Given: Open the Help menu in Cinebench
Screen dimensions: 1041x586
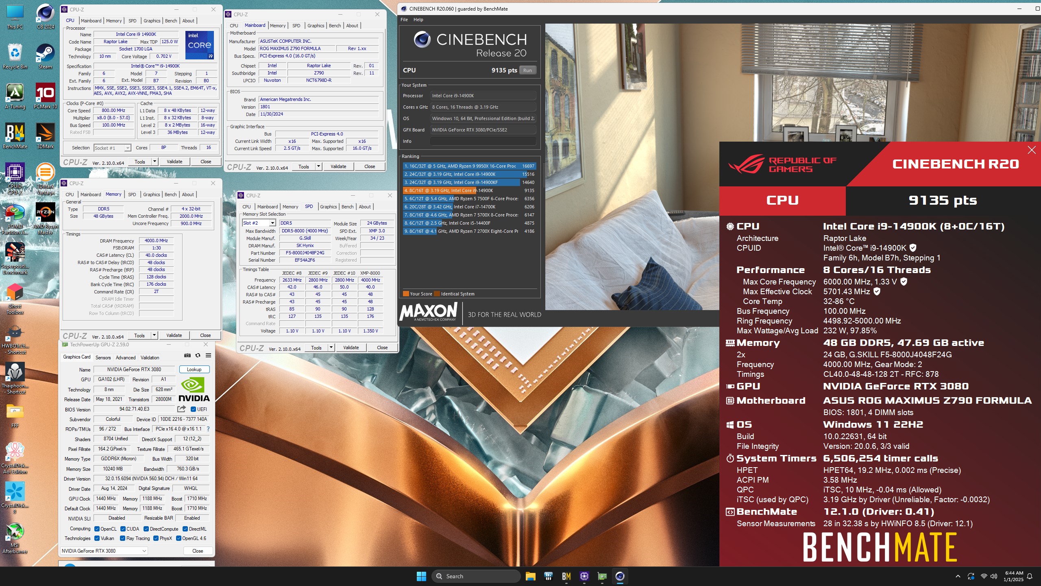Looking at the screenshot, I should coord(418,20).
